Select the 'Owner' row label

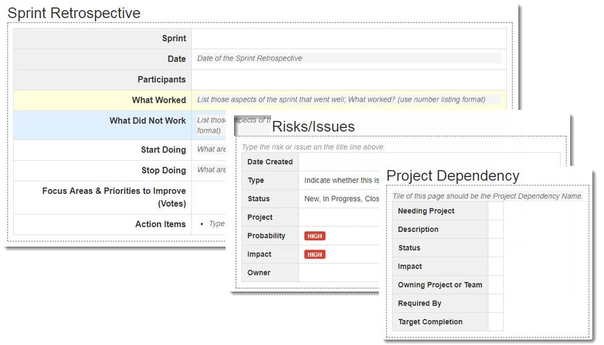(x=259, y=273)
